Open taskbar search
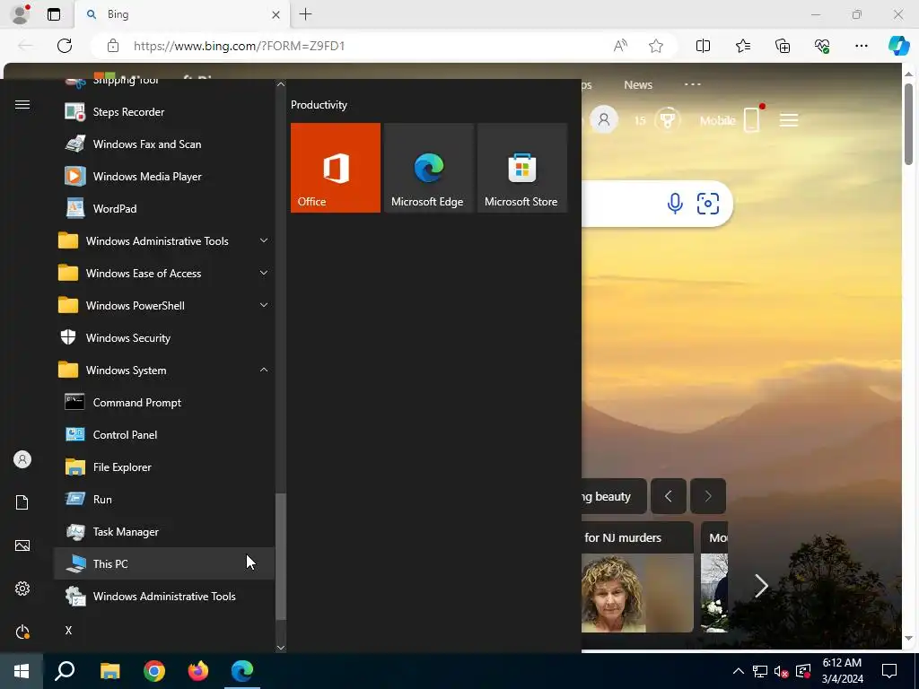Screen dimensions: 919x689 (x=65, y=671)
